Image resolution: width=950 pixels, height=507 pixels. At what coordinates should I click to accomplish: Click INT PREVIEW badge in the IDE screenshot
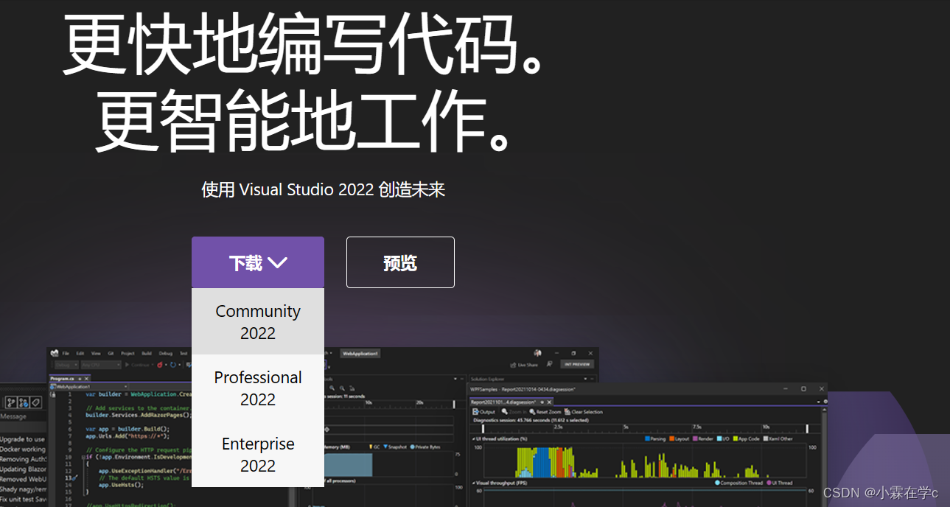(577, 365)
